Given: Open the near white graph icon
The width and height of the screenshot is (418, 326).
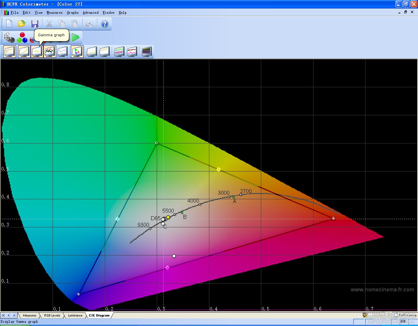Looking at the screenshot, I should pos(104,52).
